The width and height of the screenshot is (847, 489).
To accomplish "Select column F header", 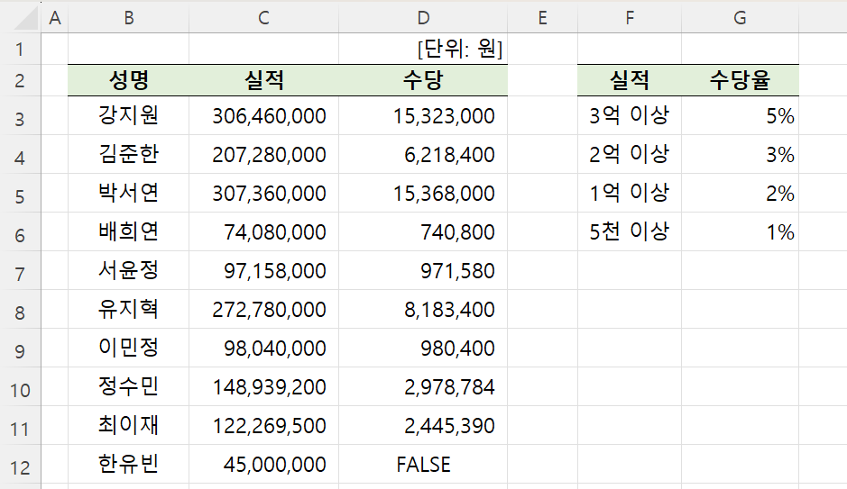I will click(630, 18).
